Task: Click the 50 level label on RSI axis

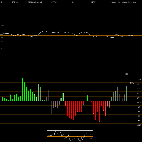Action: 2,37
